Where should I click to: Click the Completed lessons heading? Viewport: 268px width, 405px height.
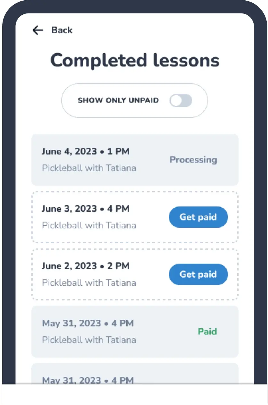135,60
